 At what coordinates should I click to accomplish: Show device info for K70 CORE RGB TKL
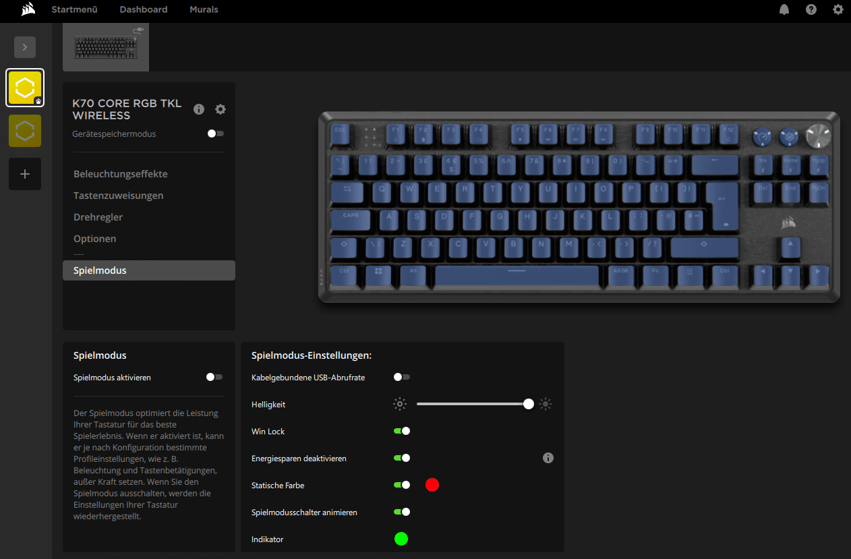199,109
